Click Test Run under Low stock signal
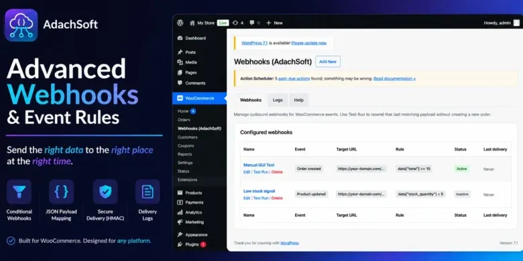The height and width of the screenshot is (261, 523). click(261, 198)
